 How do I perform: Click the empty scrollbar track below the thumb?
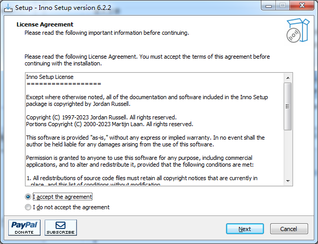coord(287,156)
